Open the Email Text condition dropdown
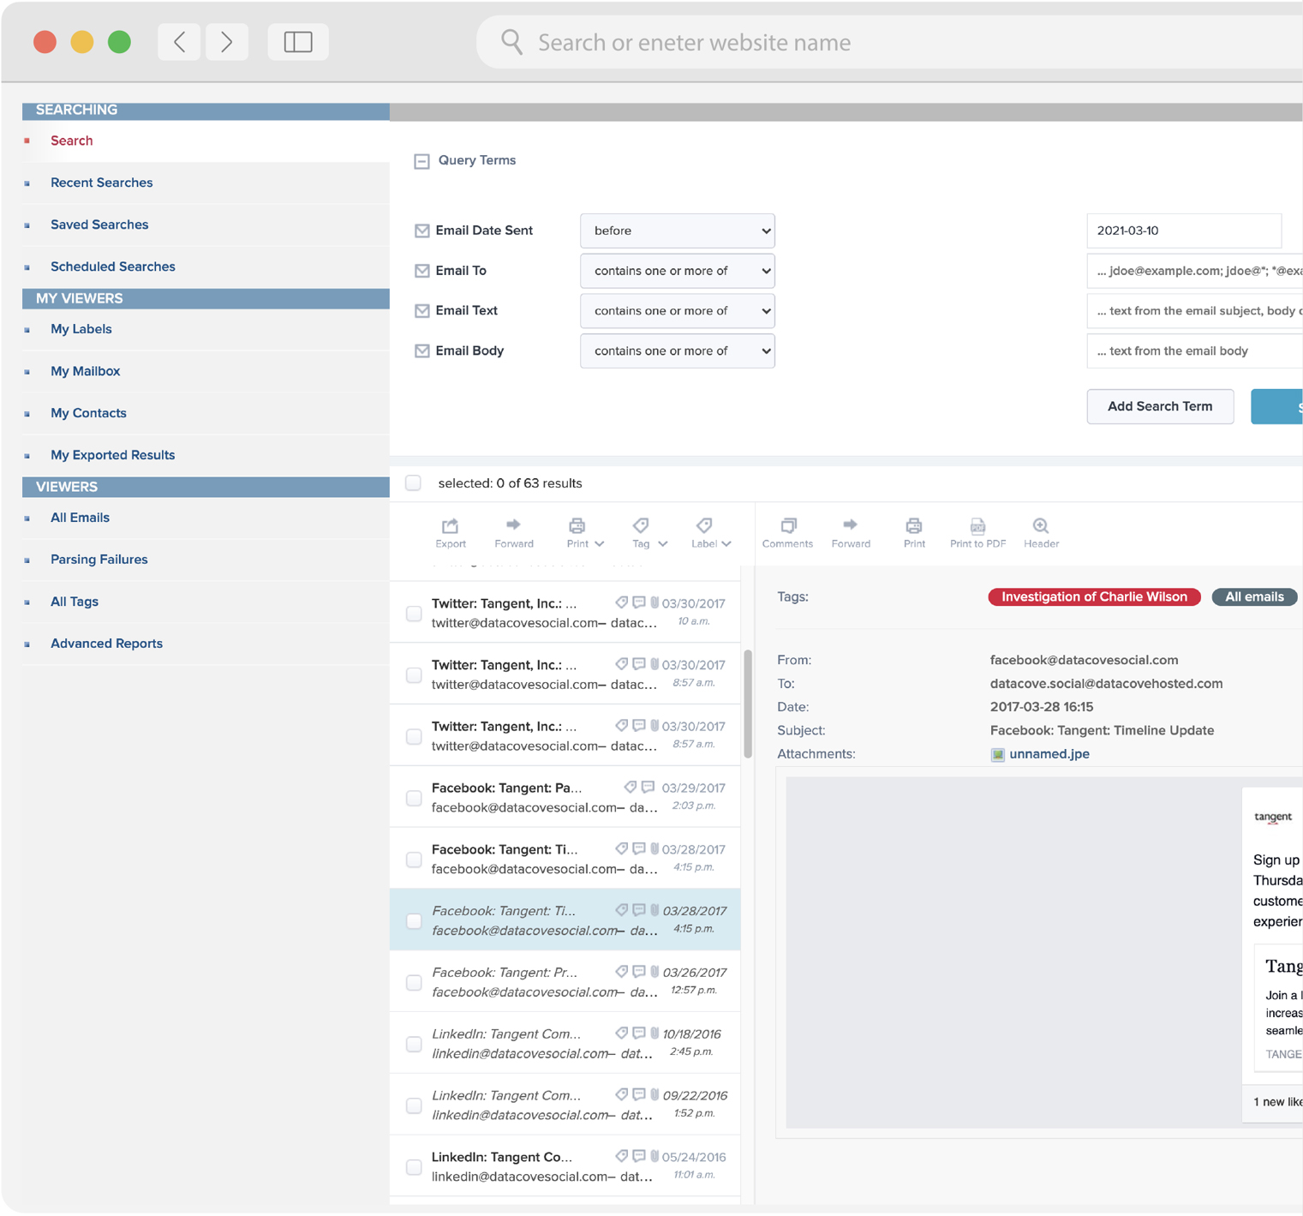This screenshot has height=1216, width=1303. (x=678, y=311)
